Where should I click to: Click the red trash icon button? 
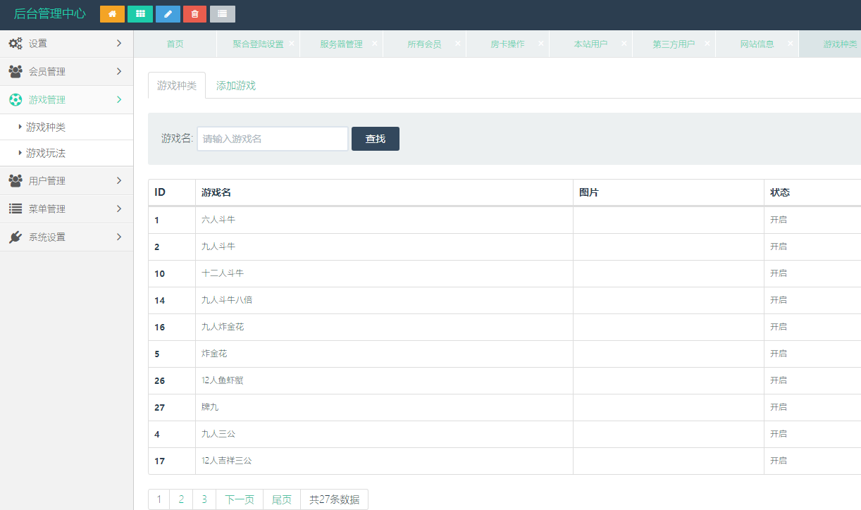tap(195, 14)
